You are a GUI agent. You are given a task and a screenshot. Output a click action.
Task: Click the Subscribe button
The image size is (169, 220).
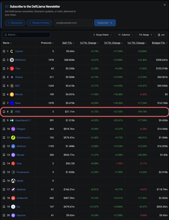point(105,23)
